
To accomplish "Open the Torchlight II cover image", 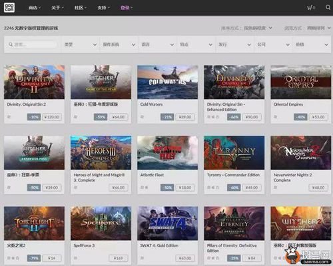I will (x=34, y=223).
